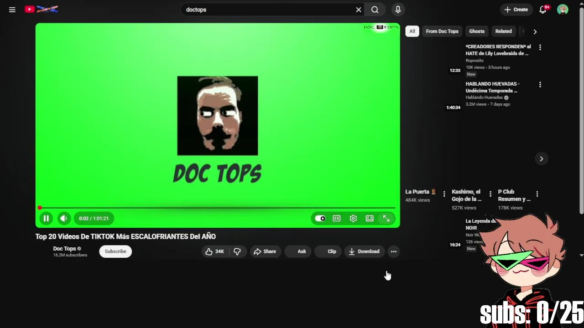
Task: Clear the search box with the X
Action: click(359, 10)
